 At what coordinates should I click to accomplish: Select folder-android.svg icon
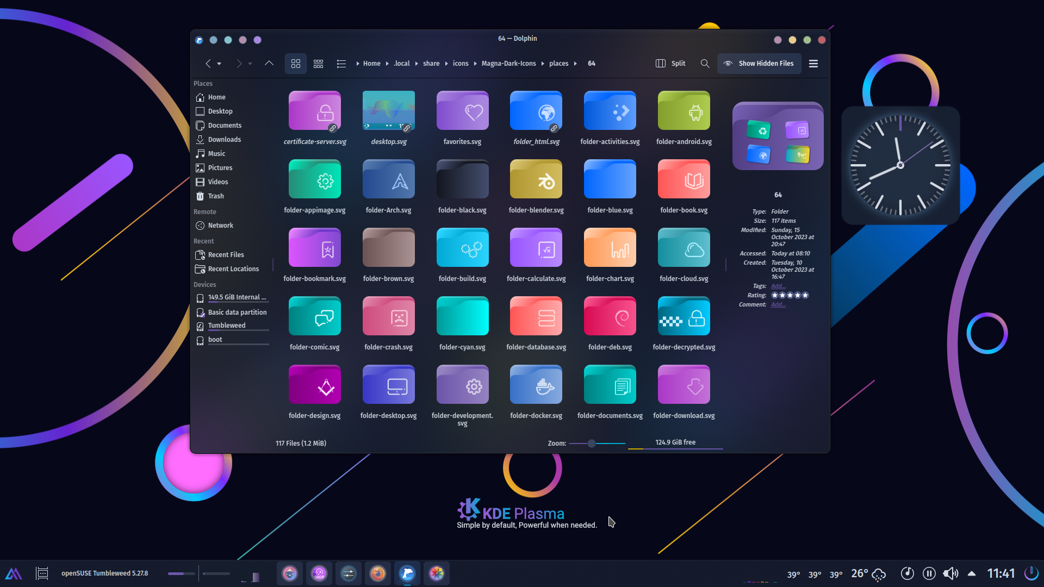pyautogui.click(x=684, y=111)
